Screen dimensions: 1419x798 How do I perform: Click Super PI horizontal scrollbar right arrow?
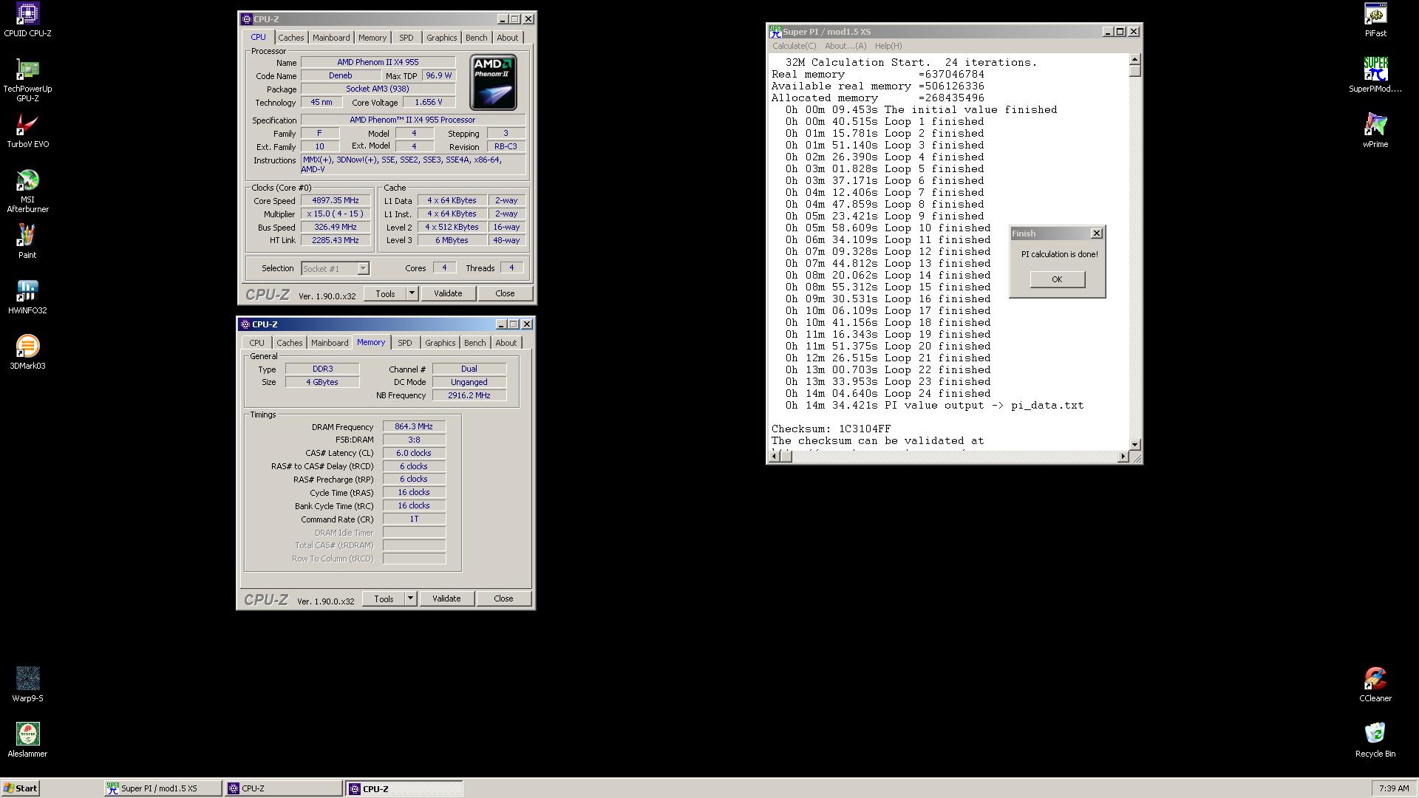coord(1123,457)
